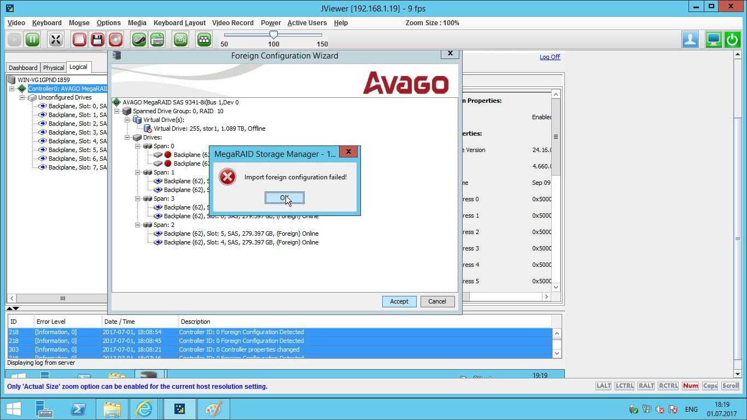Collapse the Virtual Drive(s) tree node
The height and width of the screenshot is (420, 747).
coord(128,120)
